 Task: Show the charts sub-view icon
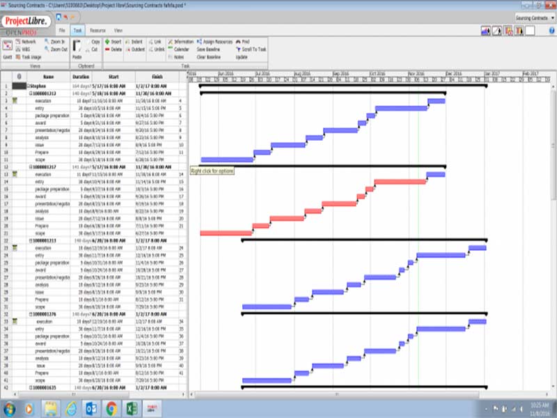coord(497,31)
